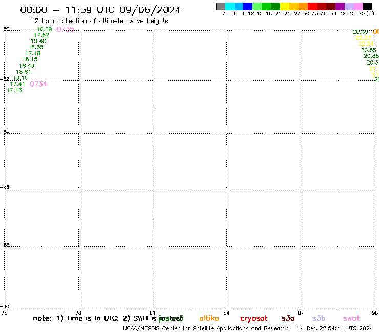
Task: Click the yellow swatch in the color legend
Action: [x=285, y=6]
